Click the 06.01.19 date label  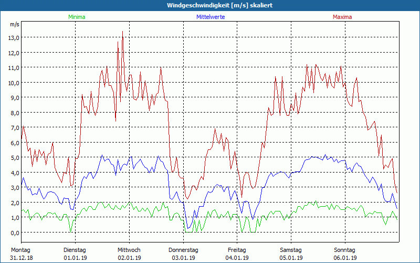click(x=345, y=258)
